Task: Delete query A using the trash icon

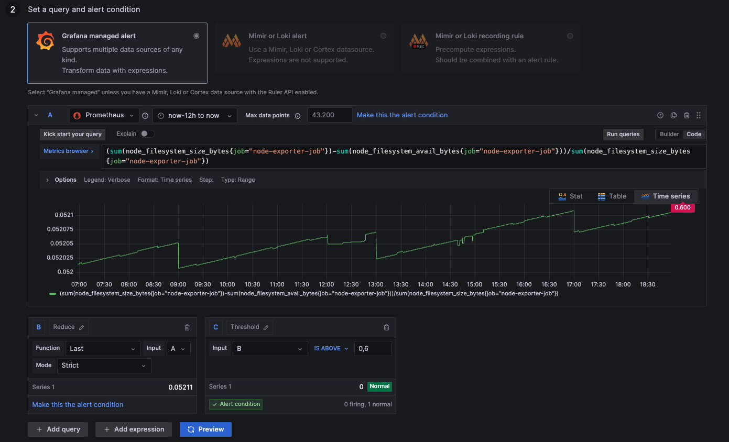Action: pos(687,115)
